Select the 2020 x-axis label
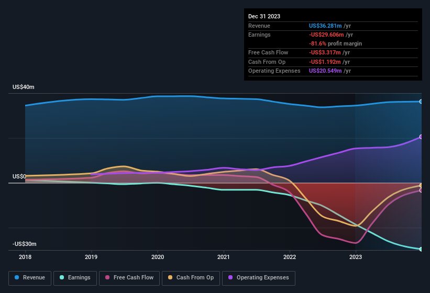430x293 pixels. pyautogui.click(x=158, y=257)
